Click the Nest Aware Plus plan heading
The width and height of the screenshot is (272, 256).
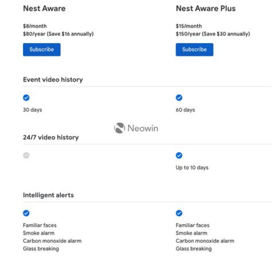[x=206, y=9]
